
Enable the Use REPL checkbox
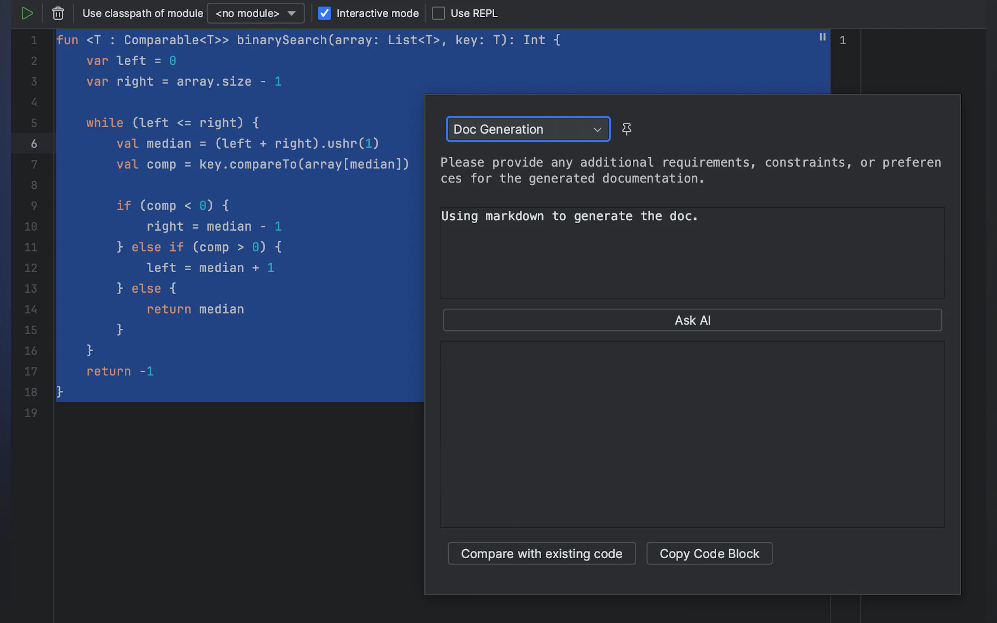click(438, 13)
